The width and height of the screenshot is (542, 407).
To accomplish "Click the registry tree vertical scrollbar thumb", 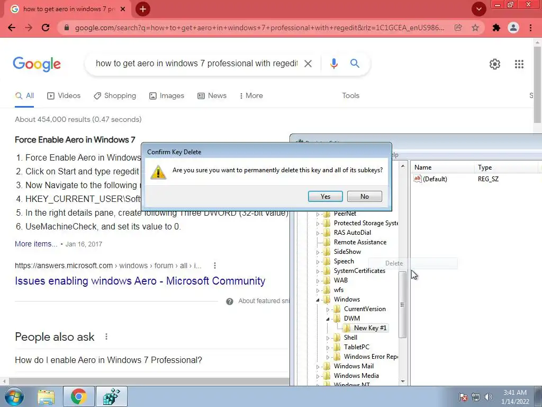I will [x=402, y=305].
